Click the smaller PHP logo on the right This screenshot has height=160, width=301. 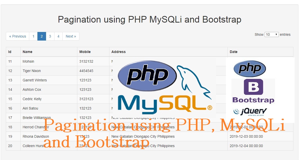point(250,68)
